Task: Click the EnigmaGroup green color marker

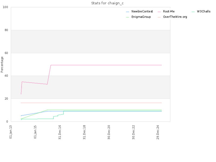Action: 127,17
